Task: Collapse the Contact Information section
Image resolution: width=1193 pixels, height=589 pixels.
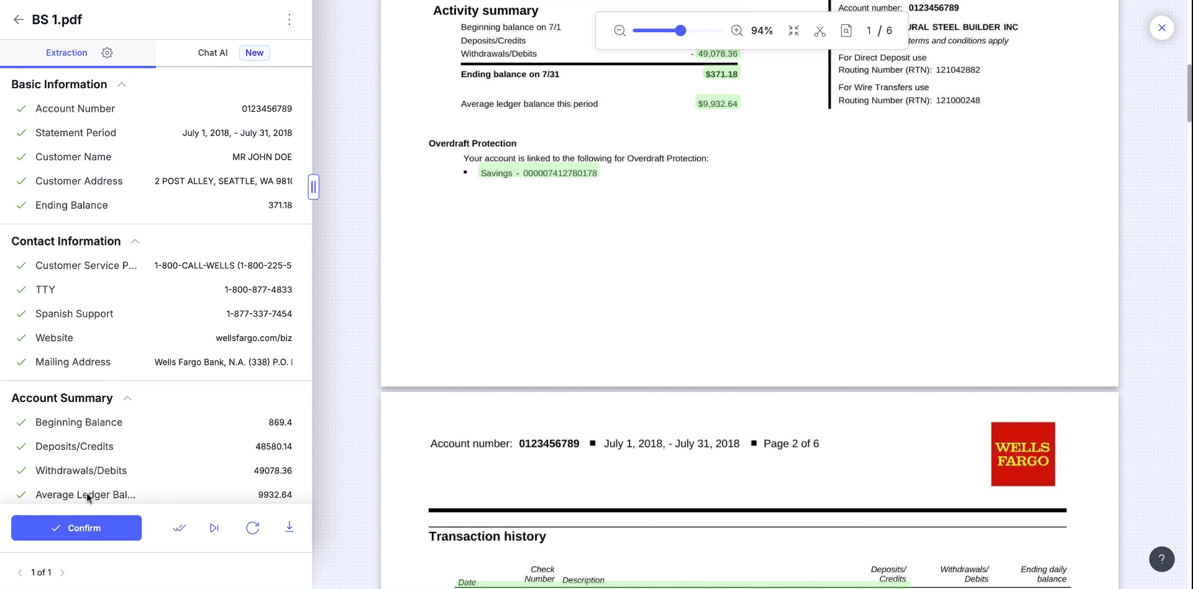Action: [x=135, y=242]
